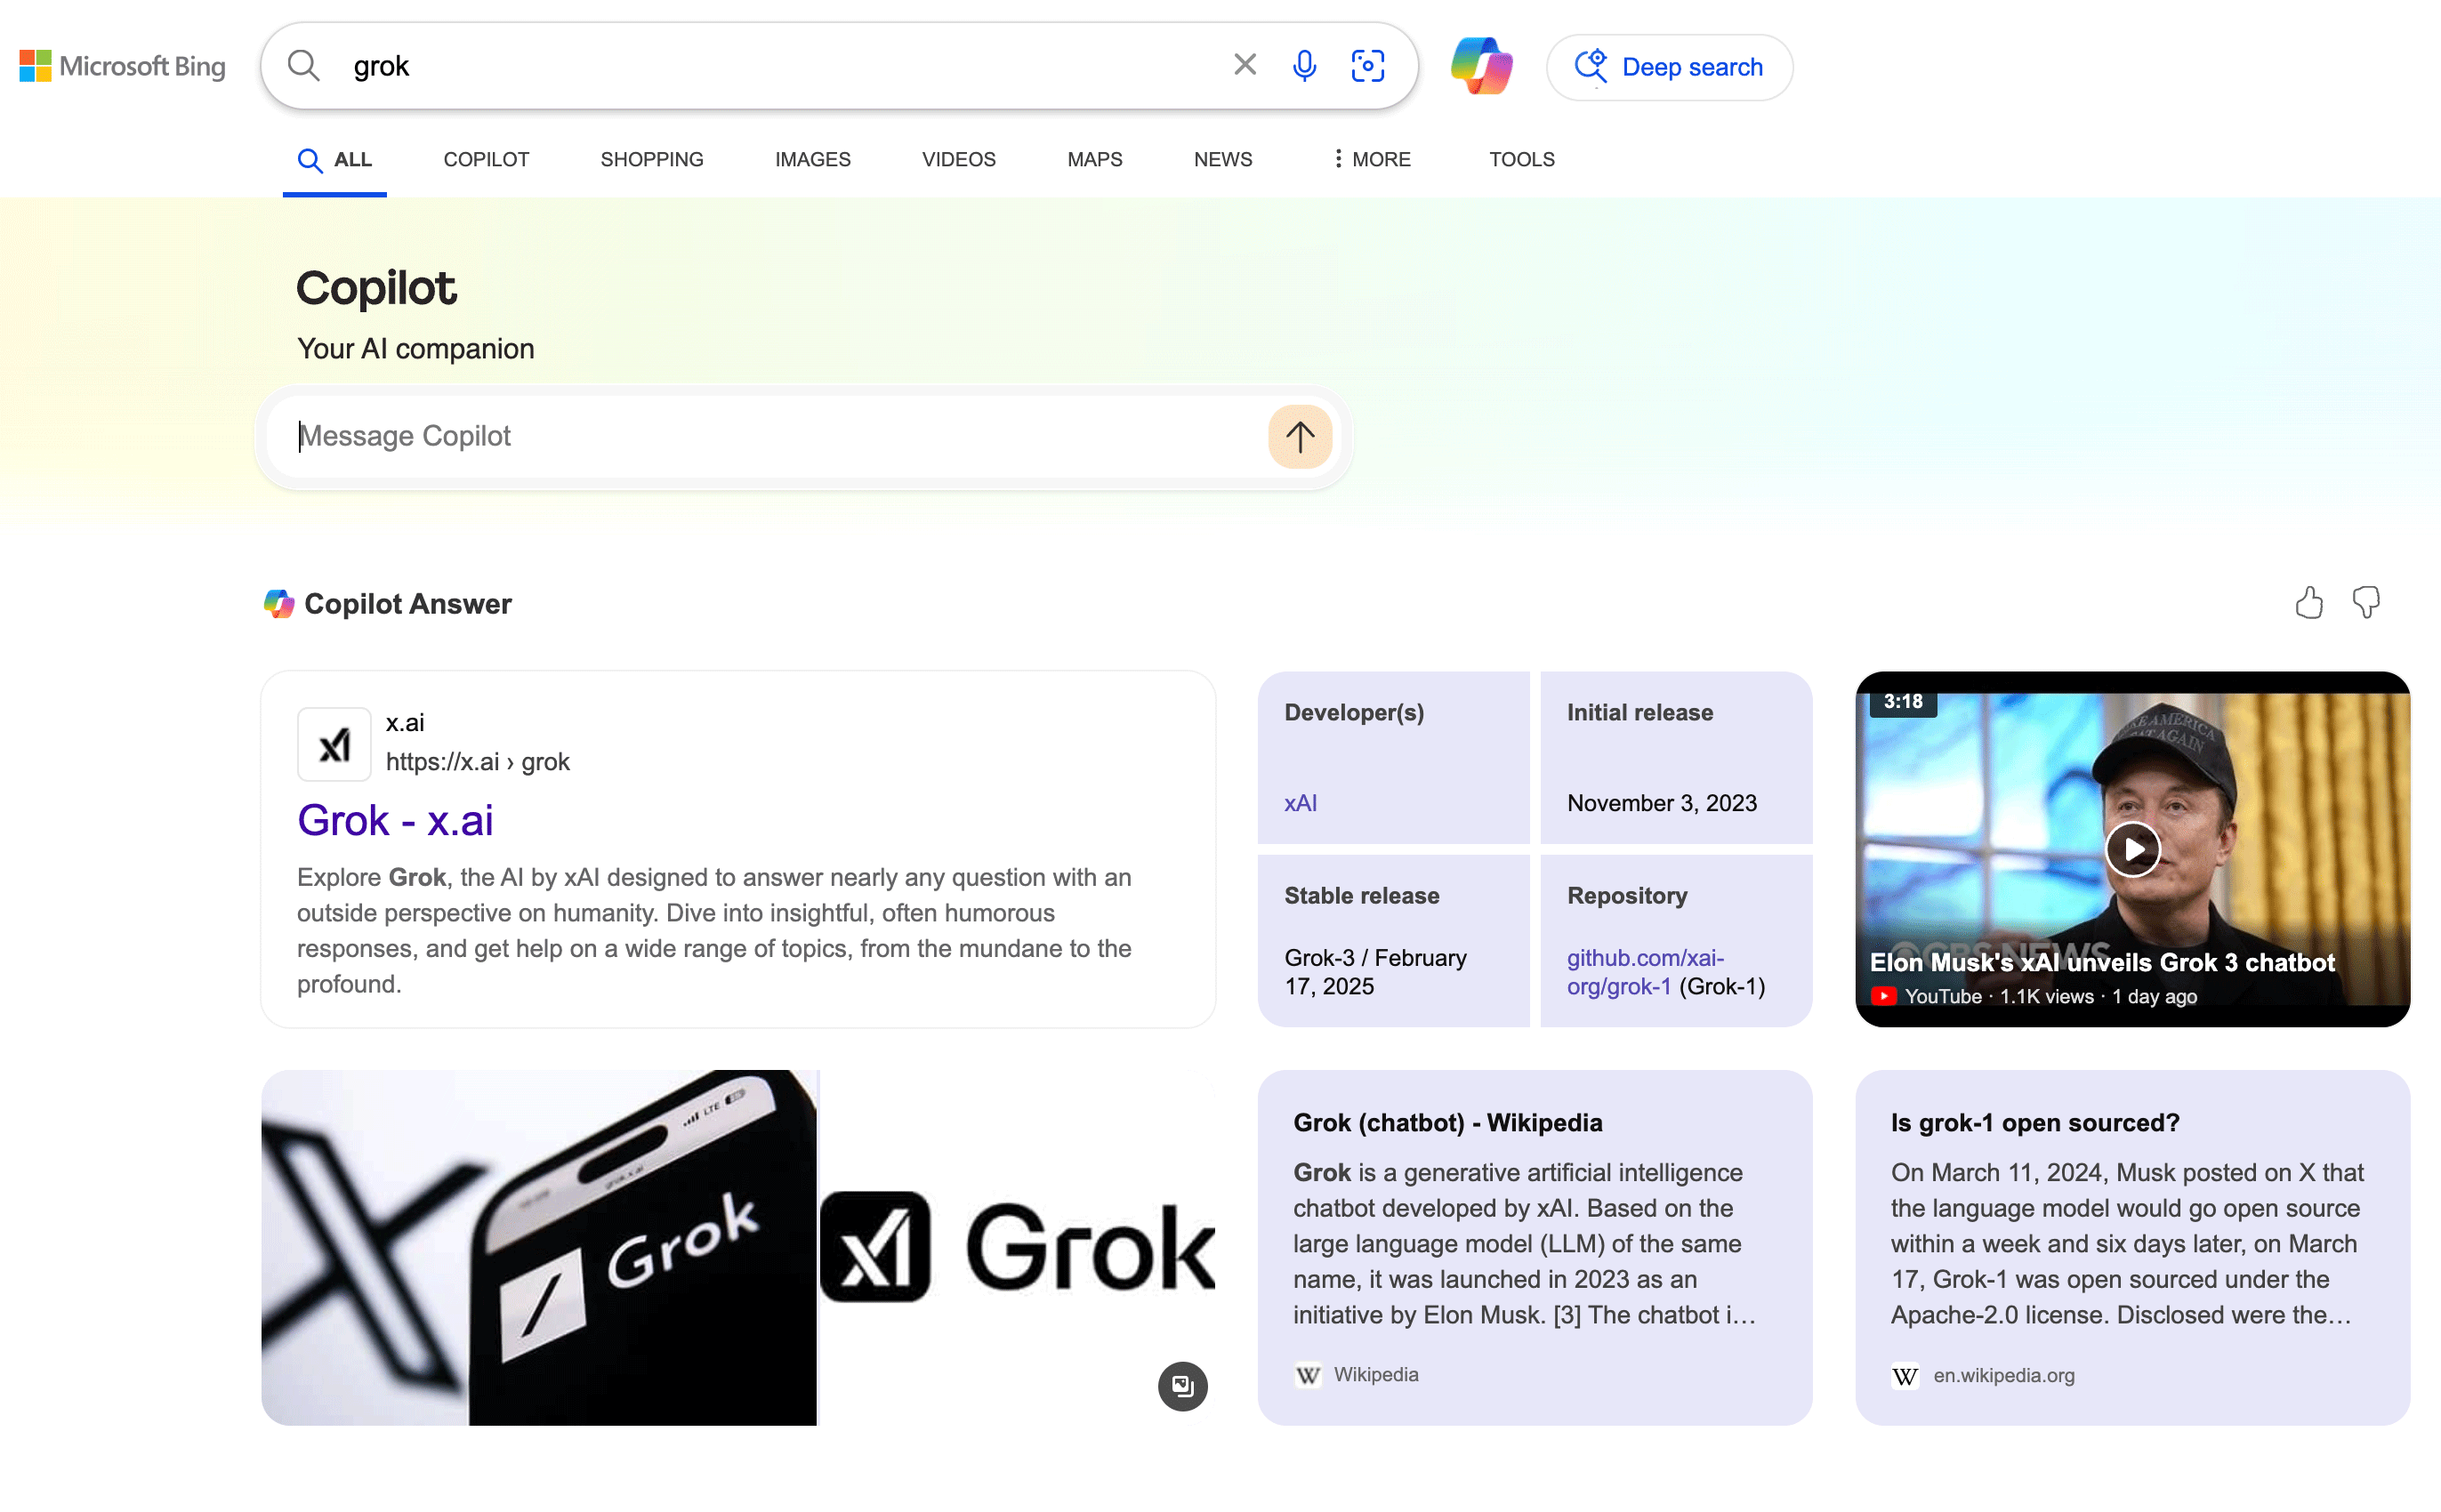Click the TOOLS menu item
This screenshot has height=1512, width=2441.
[1524, 158]
